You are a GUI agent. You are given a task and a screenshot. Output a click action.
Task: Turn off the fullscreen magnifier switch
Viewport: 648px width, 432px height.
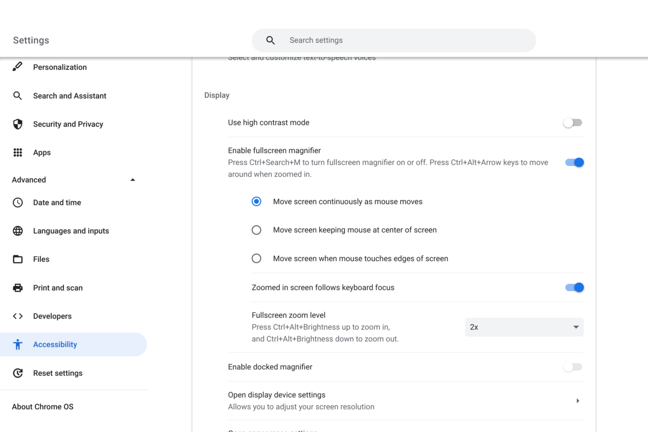point(574,163)
